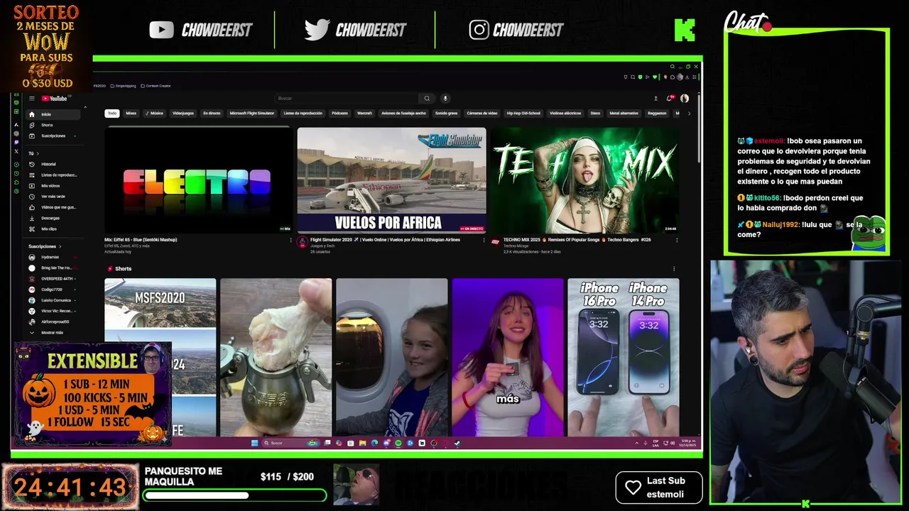Select the Música filter chip

pos(155,114)
